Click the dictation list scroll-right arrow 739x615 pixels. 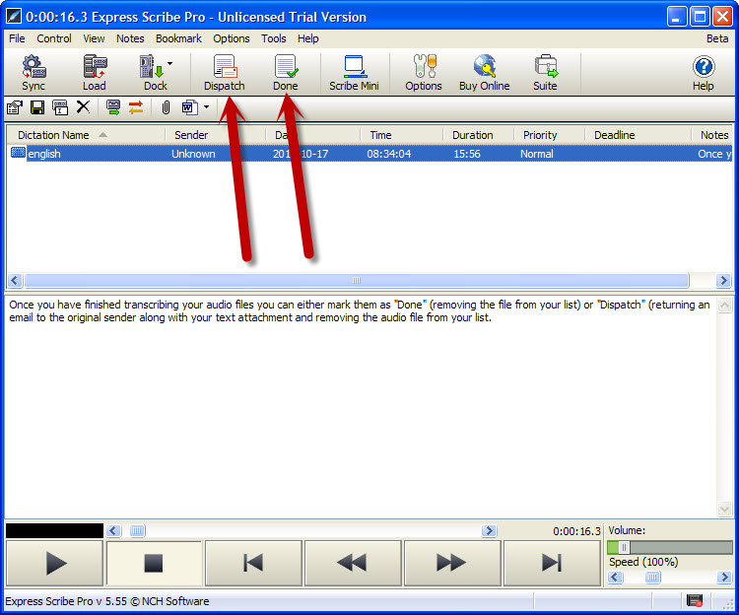(x=723, y=281)
